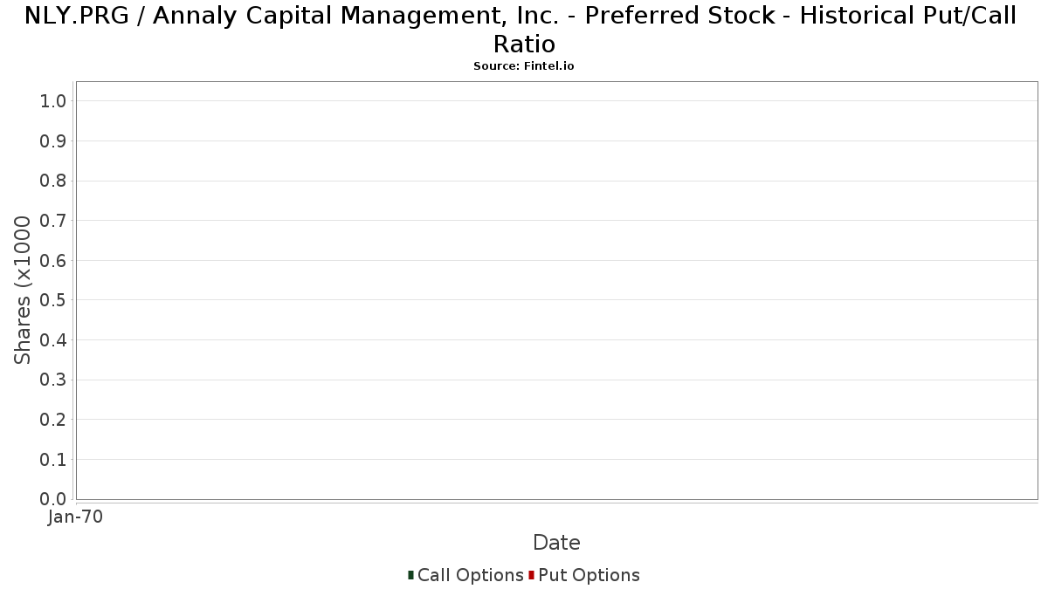
Task: Click the 0.1 y-axis tick label
Action: coord(53,459)
